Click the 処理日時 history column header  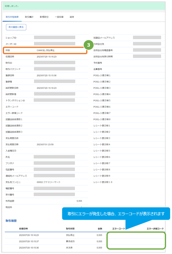click(x=23, y=229)
